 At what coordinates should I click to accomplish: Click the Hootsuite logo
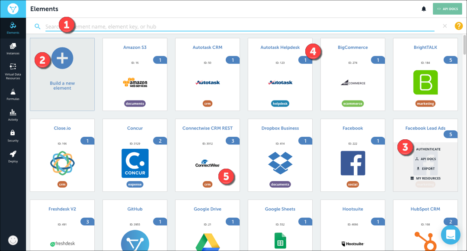click(353, 244)
